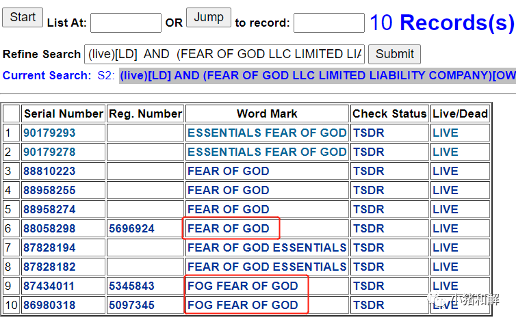This screenshot has height=322, width=516.
Task: Click TSDR link for serial 87828194
Action: pos(369,247)
